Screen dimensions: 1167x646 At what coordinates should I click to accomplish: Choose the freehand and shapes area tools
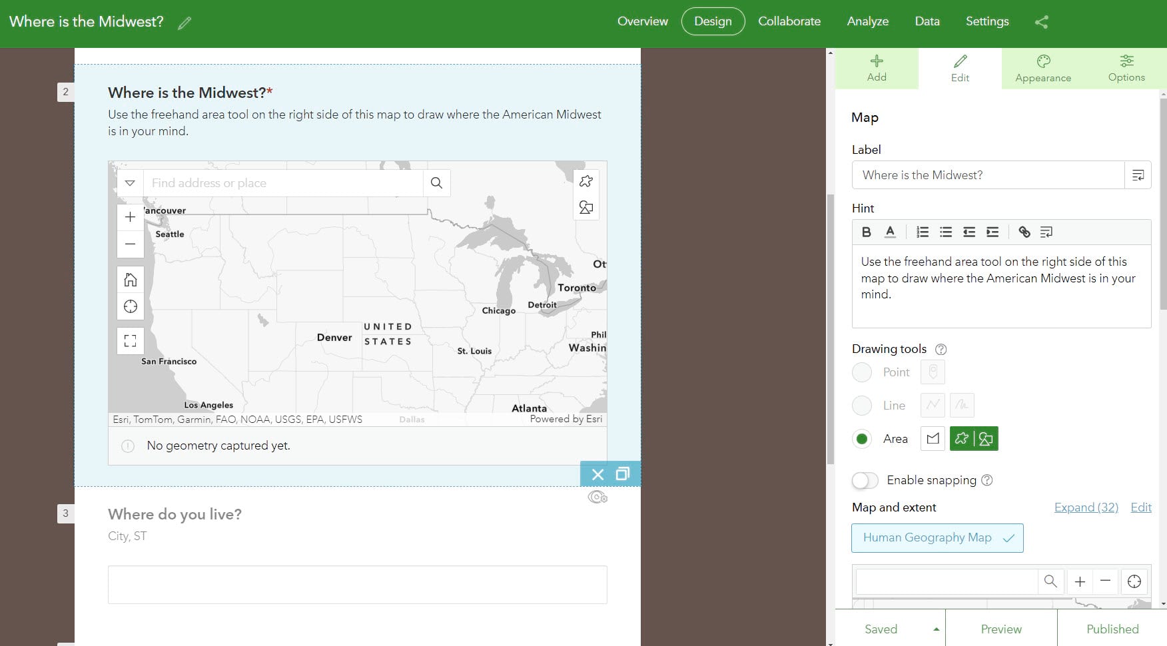coord(974,439)
